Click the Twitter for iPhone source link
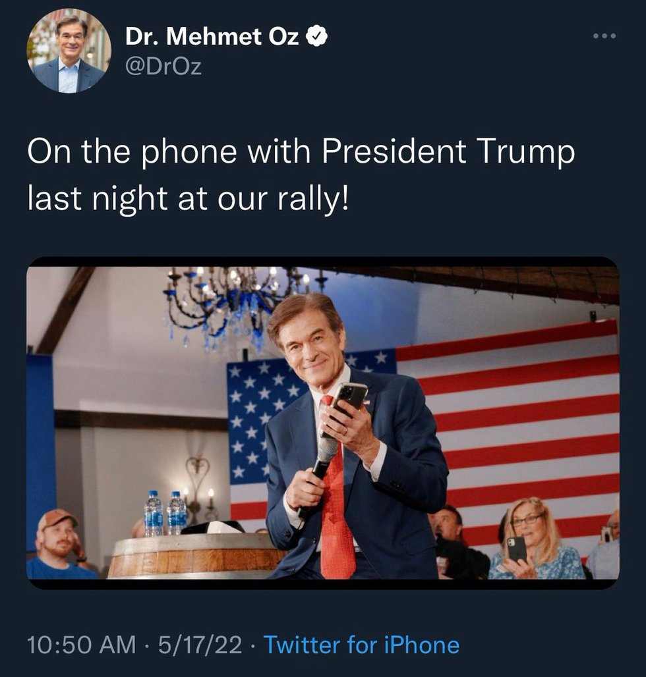646x677 pixels. [361, 644]
